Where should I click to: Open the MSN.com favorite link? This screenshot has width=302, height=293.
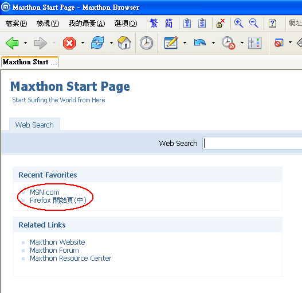[x=45, y=192]
